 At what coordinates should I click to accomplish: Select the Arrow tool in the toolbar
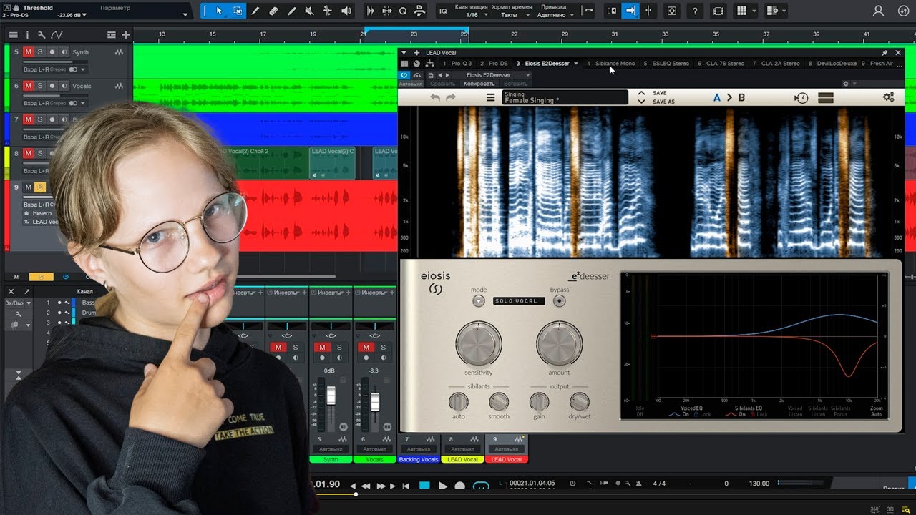[x=219, y=11]
